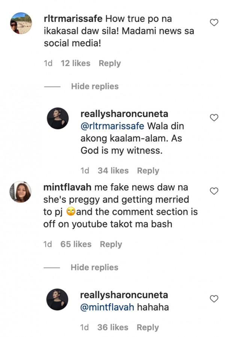Reply to the "As God is my witness" comment
Screen dimensions: 225x337
coord(148,171)
